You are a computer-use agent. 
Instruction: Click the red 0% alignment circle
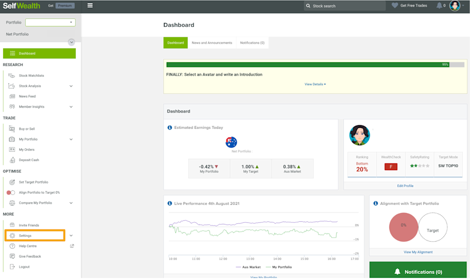[403, 227]
